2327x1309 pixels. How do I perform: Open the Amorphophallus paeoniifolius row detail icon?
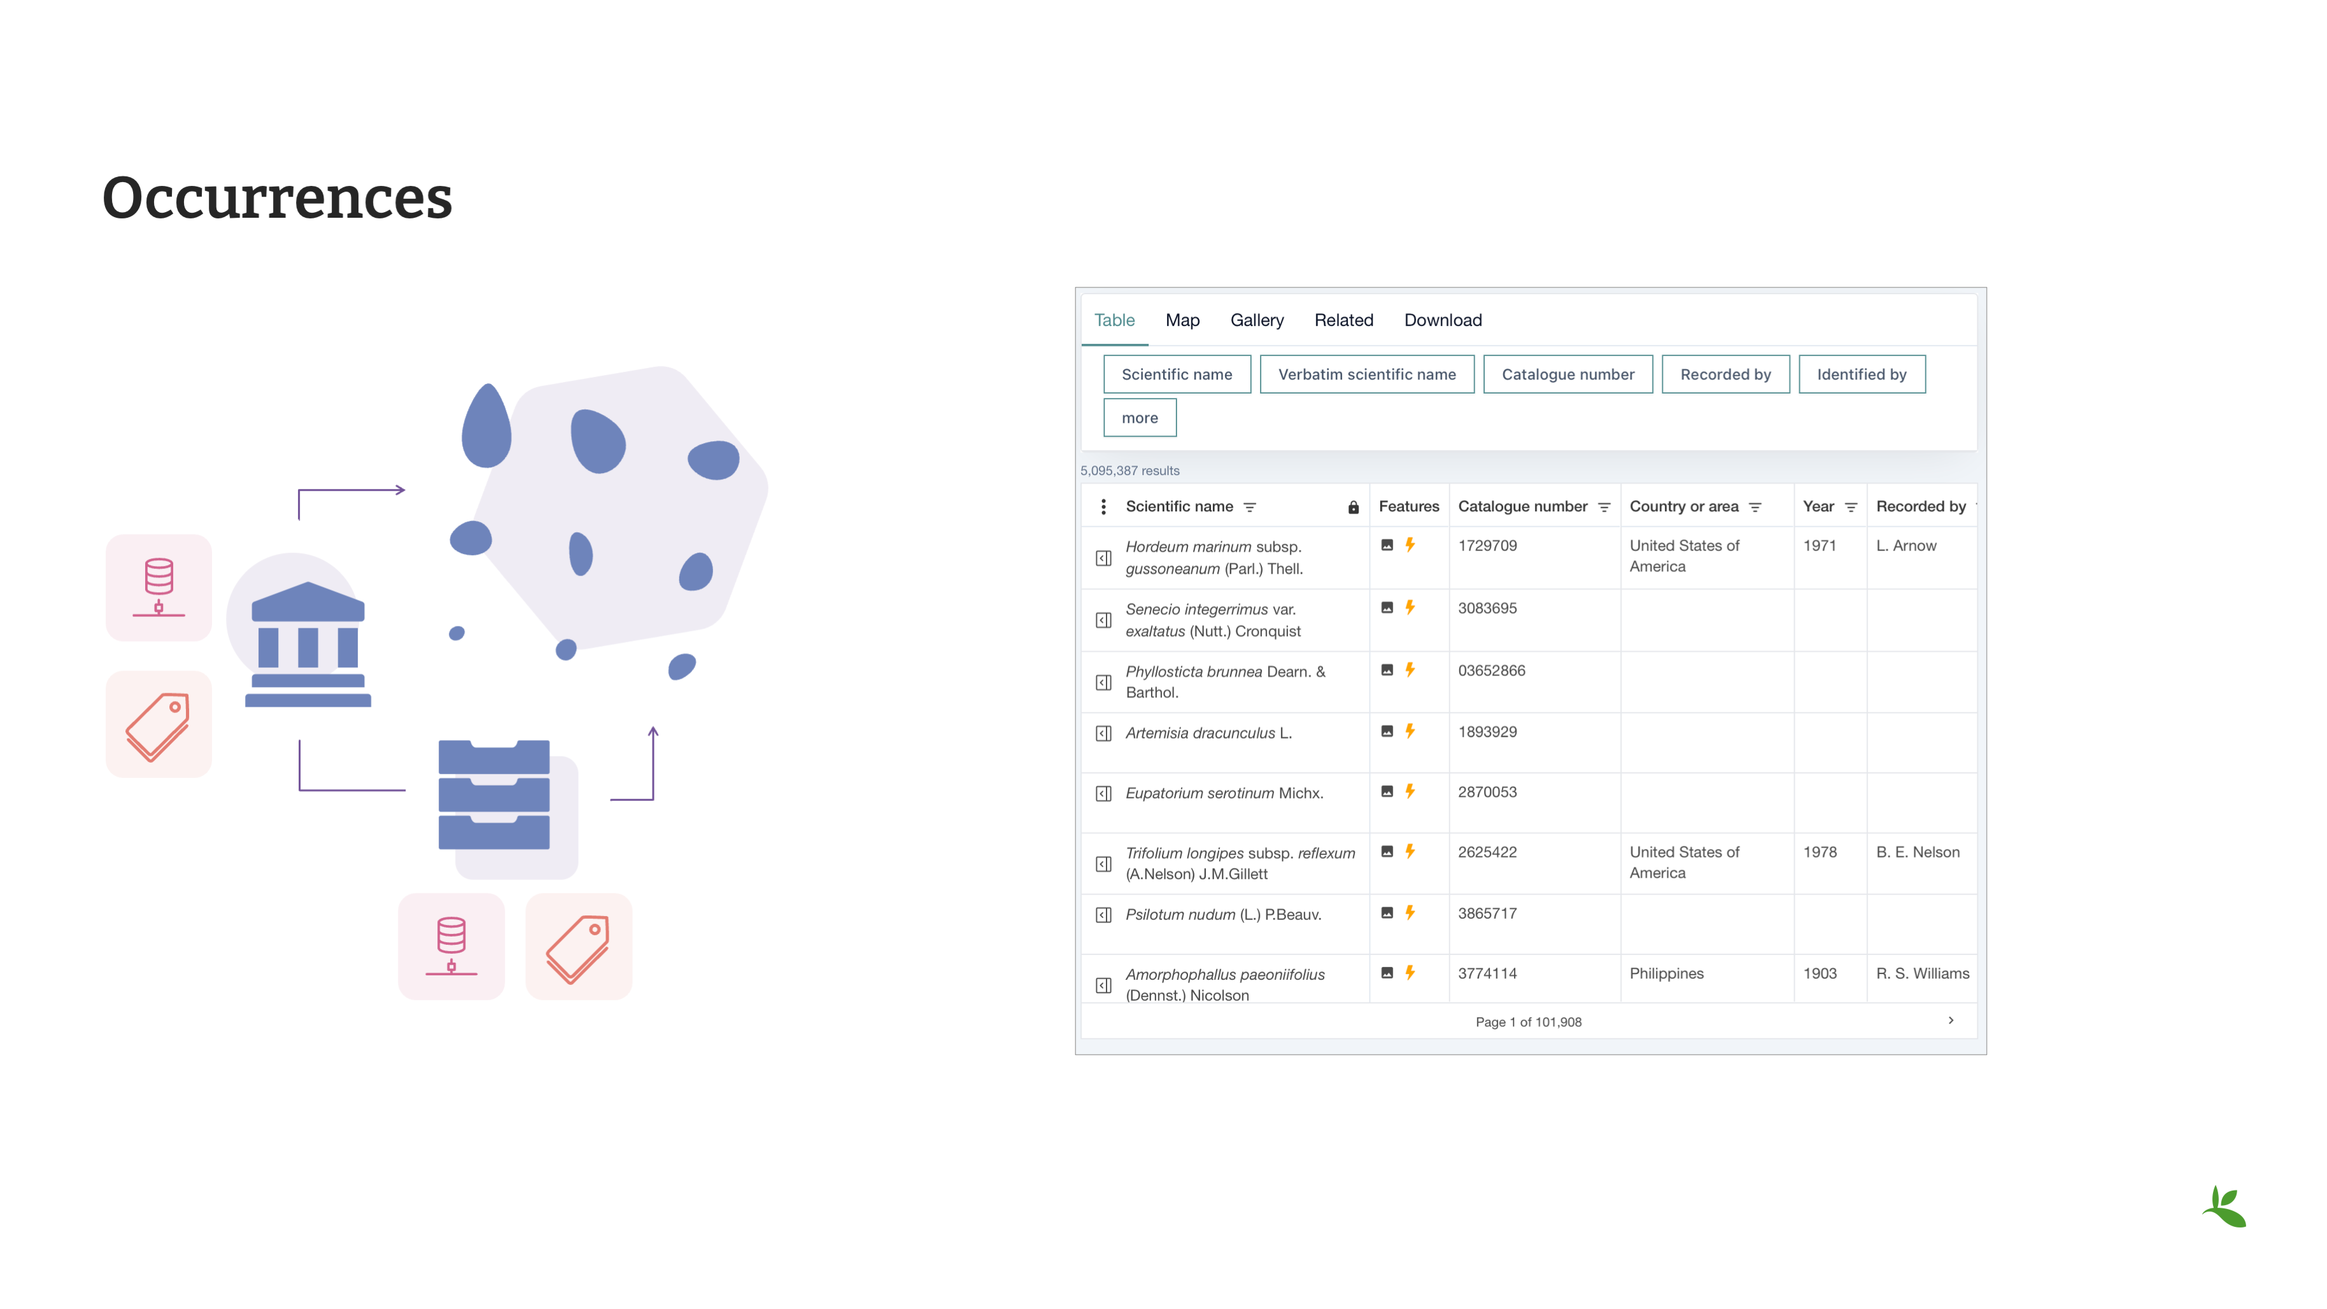tap(1103, 985)
